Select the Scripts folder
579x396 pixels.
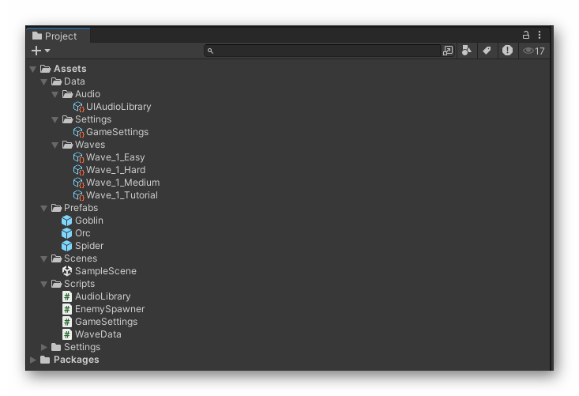(x=79, y=284)
